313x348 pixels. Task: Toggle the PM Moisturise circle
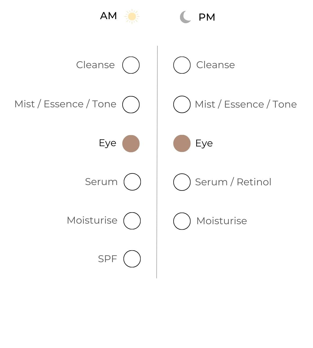coord(182,221)
